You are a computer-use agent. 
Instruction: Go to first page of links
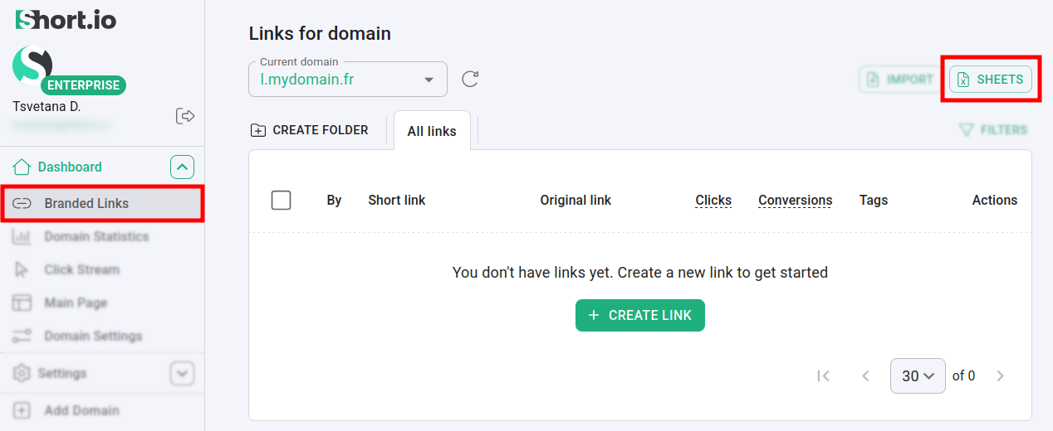(824, 376)
